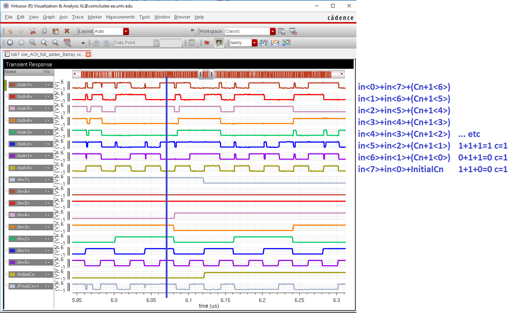Open the Measurements menu
The width and height of the screenshot is (515, 313).
click(x=120, y=17)
